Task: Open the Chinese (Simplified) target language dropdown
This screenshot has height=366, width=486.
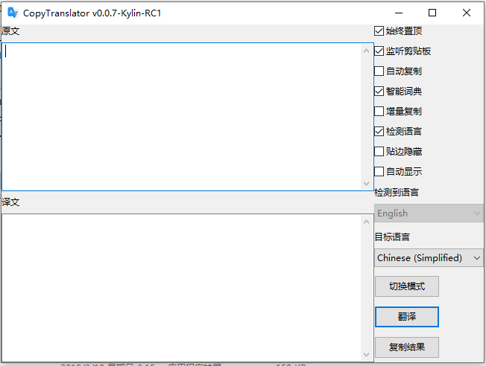Action: click(x=429, y=257)
